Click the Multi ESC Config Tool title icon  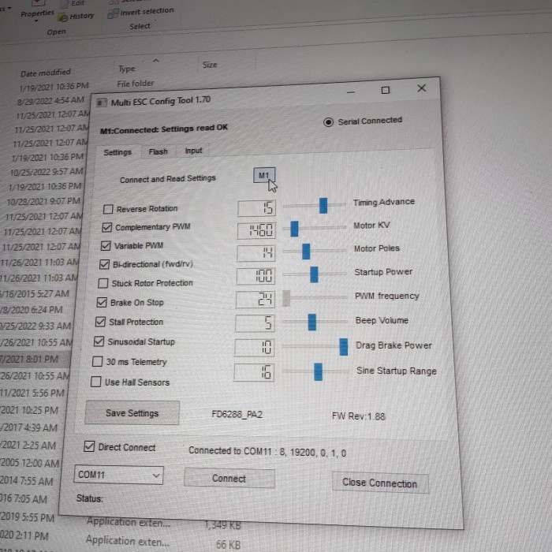click(101, 103)
